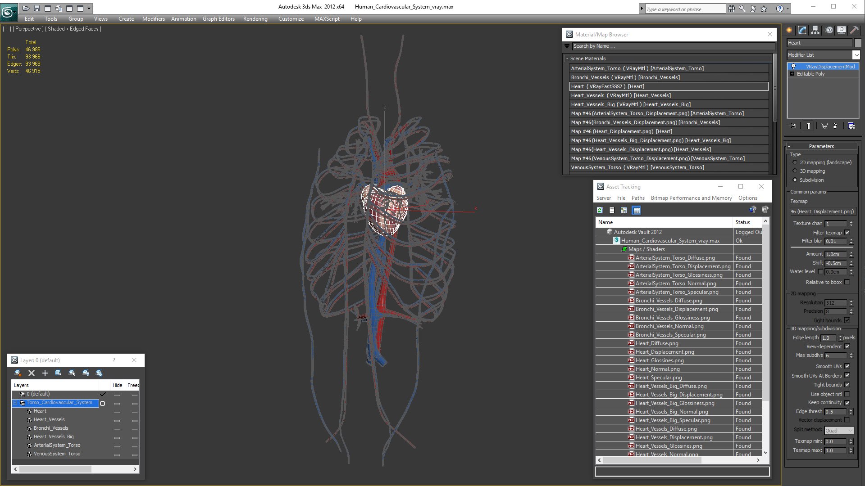The height and width of the screenshot is (486, 865).
Task: Open the Modifier List dropdown
Action: 856,55
